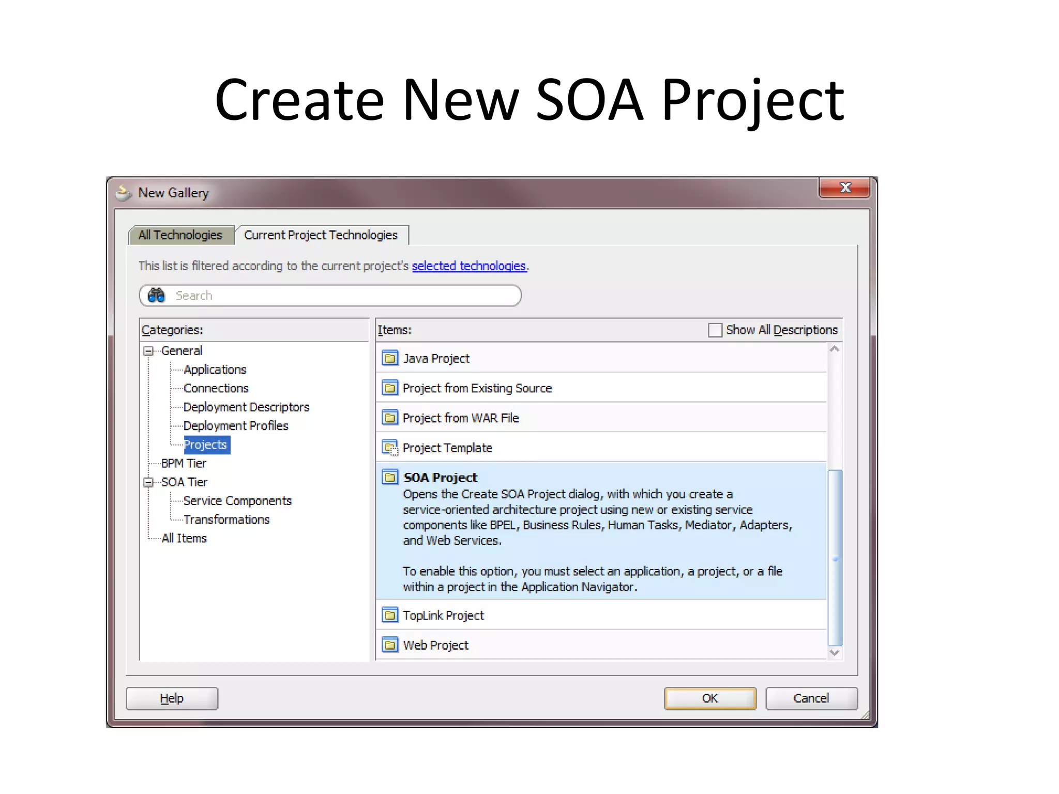Click the Java Project folder icon
Screen dimensions: 1059x794
pyautogui.click(x=390, y=358)
